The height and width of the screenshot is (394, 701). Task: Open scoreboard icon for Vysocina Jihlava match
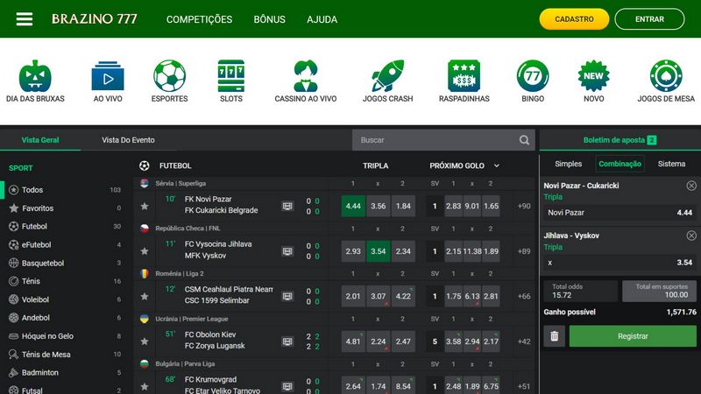point(287,251)
